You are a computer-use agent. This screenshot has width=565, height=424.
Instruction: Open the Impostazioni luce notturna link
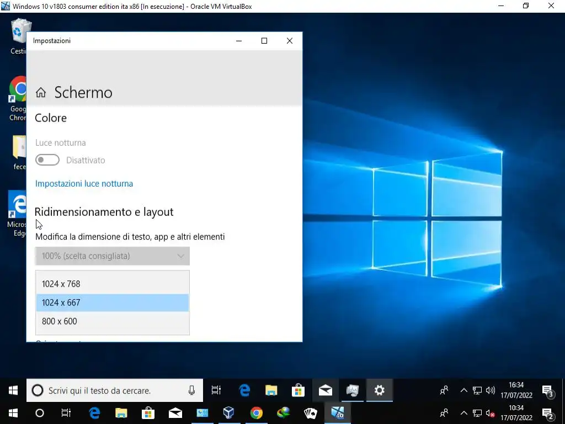point(84,183)
